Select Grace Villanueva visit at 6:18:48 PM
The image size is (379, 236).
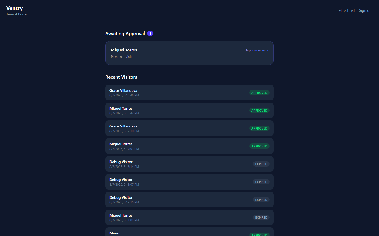click(189, 93)
